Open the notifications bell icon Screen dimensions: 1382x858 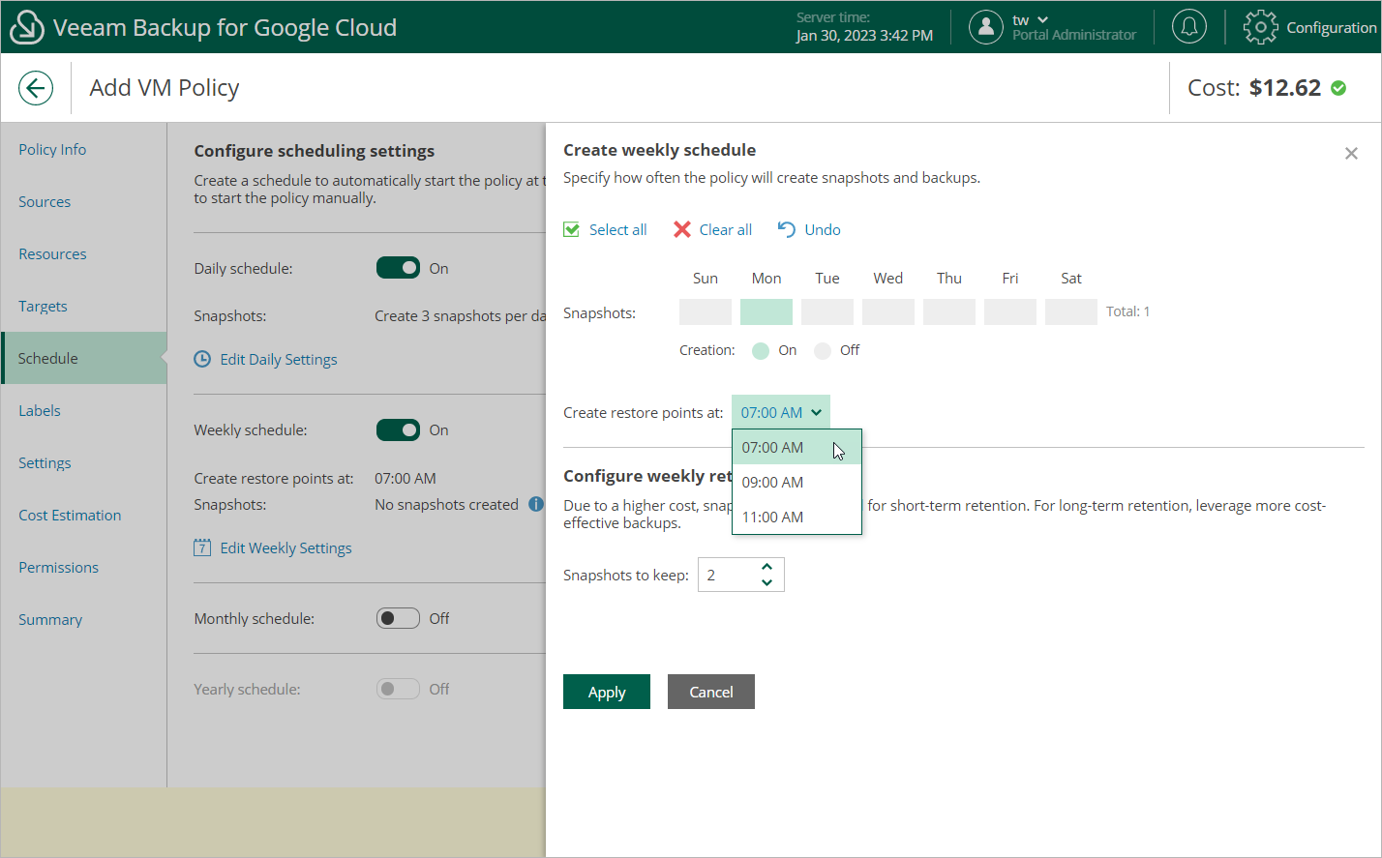pyautogui.click(x=1188, y=27)
